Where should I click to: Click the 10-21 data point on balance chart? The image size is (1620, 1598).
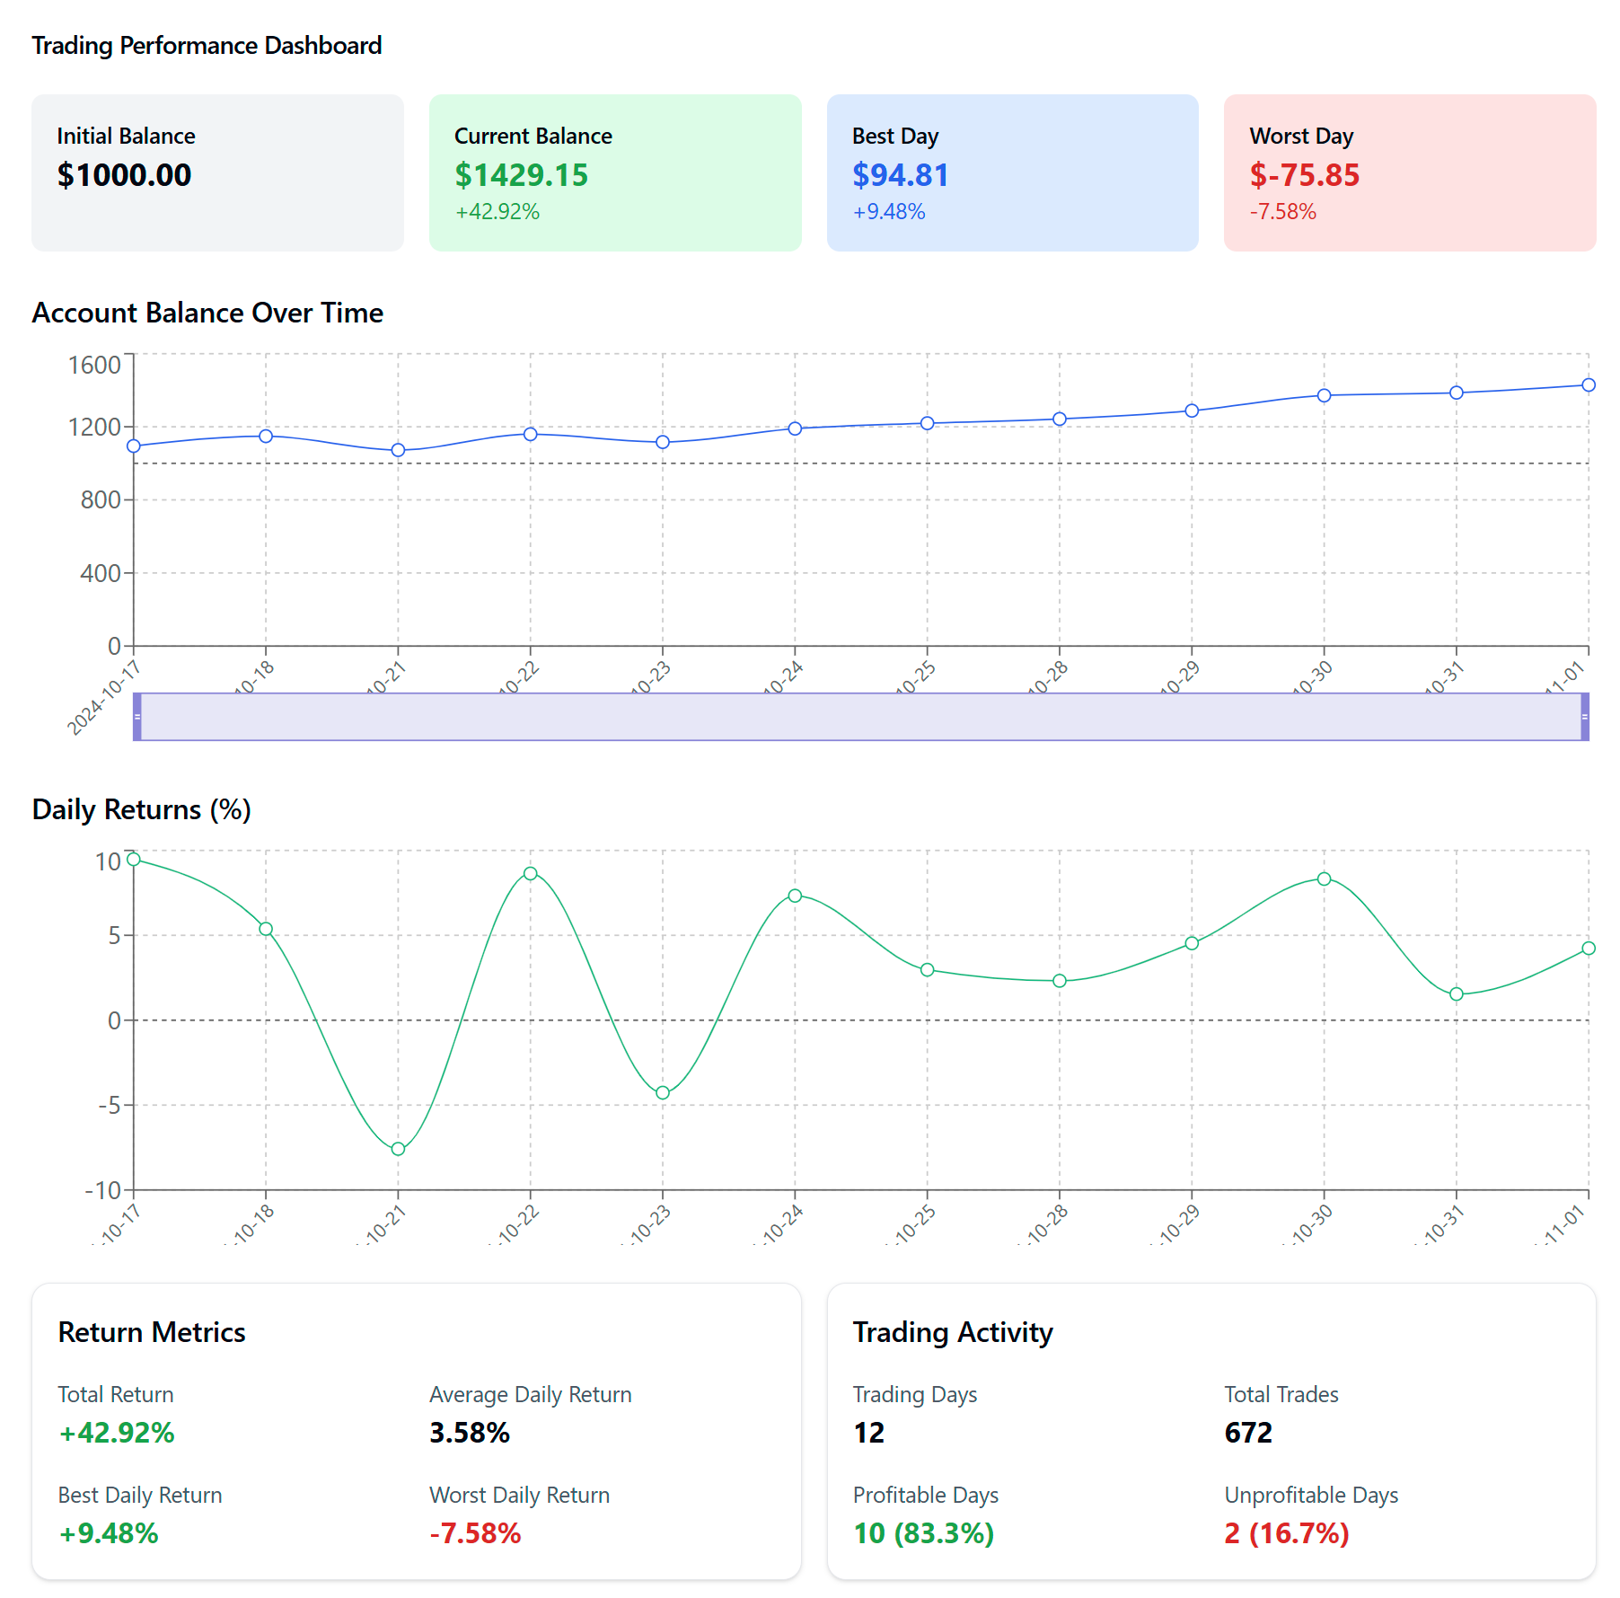pos(398,450)
